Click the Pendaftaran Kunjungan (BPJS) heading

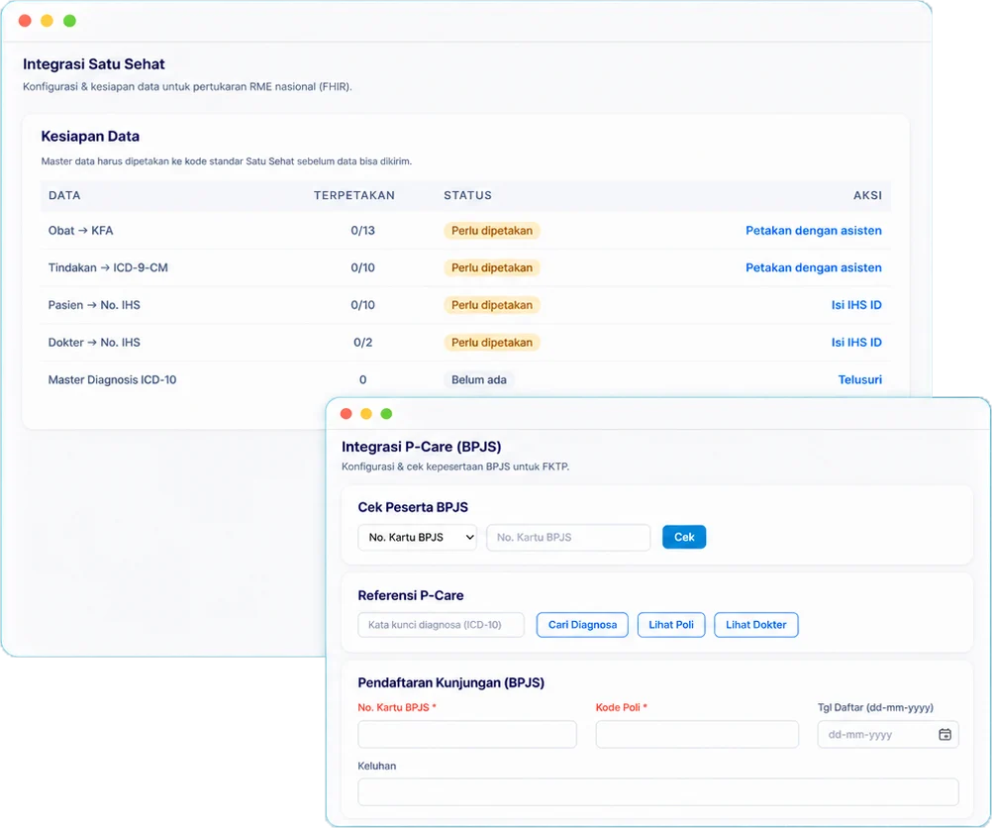451,683
